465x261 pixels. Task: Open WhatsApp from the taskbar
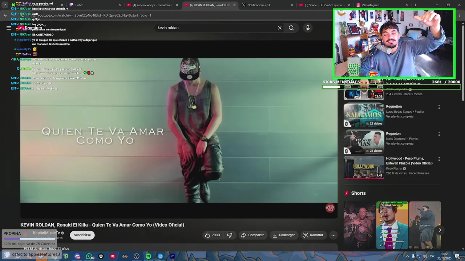click(89, 256)
